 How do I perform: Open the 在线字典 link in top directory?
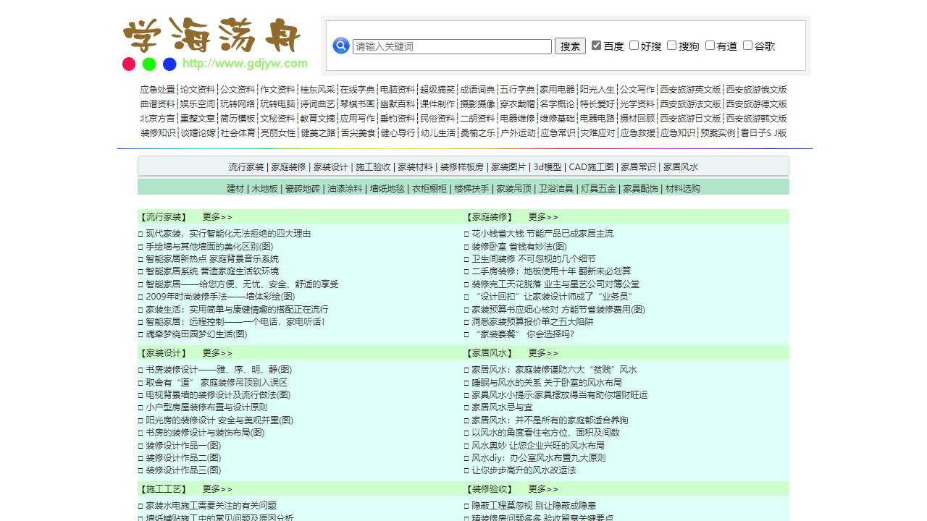(x=357, y=90)
